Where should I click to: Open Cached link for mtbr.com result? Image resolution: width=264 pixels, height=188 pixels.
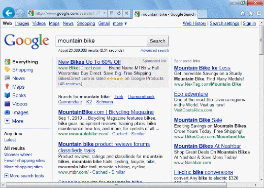(100, 172)
